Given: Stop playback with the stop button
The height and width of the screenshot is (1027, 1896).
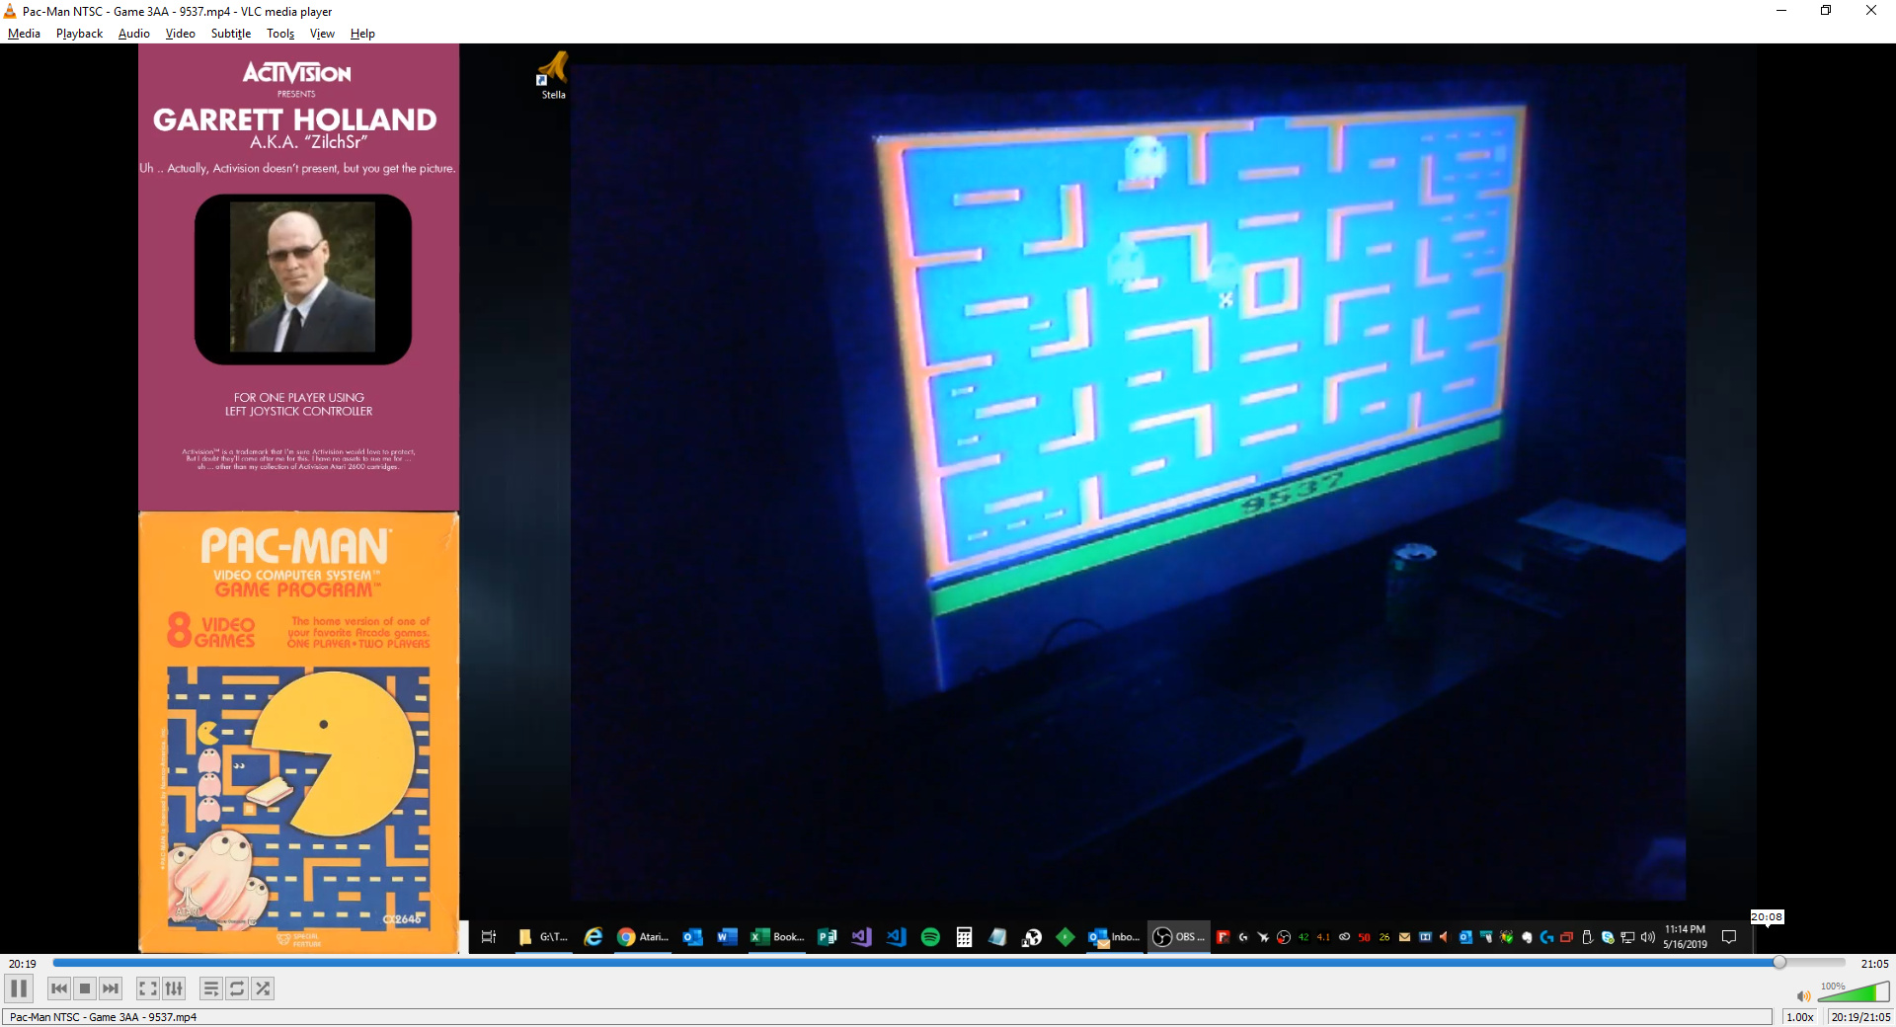Looking at the screenshot, I should pyautogui.click(x=85, y=988).
